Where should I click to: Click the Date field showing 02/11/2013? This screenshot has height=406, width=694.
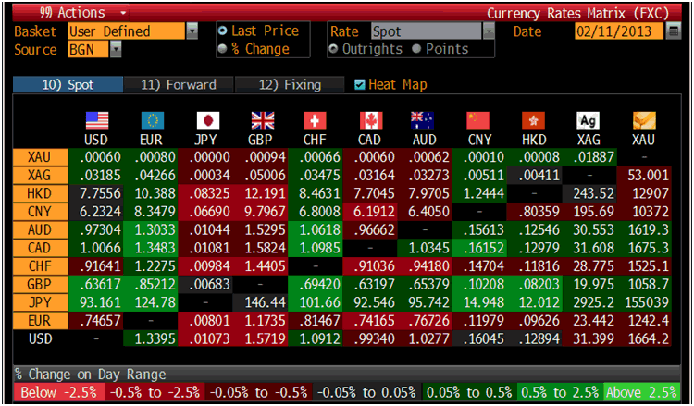[x=619, y=31]
